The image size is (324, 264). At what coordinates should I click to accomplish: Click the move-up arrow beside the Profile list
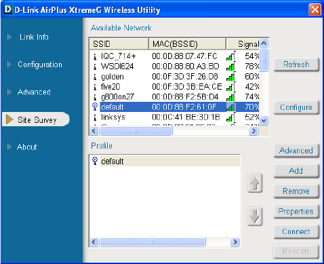coord(255,183)
